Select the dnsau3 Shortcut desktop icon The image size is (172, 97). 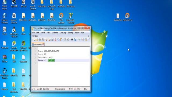14,18
